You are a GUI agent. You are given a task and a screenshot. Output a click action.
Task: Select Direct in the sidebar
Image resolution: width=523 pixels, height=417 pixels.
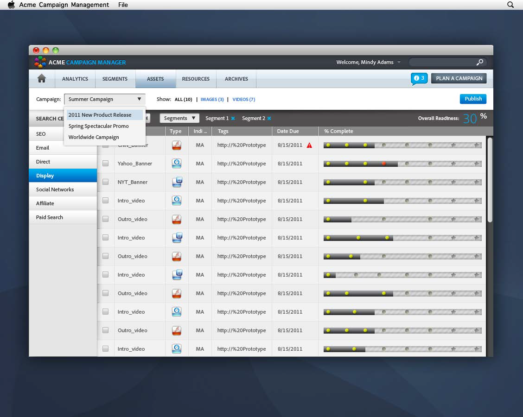[63, 162]
